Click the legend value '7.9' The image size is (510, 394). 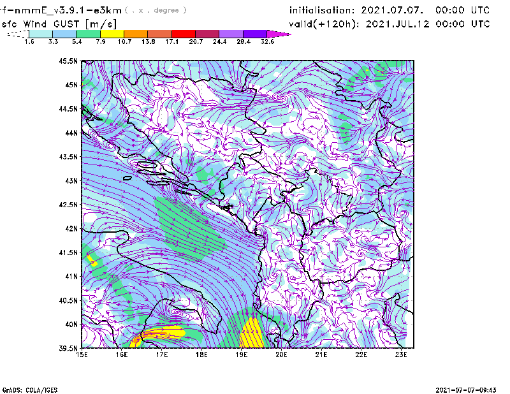click(101, 41)
